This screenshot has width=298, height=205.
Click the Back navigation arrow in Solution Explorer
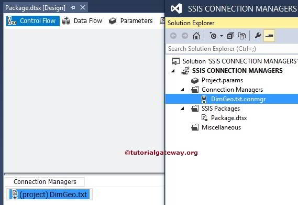173,36
